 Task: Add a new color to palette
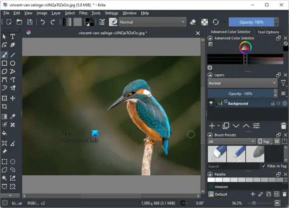pyautogui.click(x=253, y=194)
